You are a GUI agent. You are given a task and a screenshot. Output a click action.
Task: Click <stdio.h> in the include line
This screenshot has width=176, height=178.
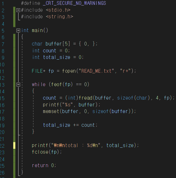pyautogui.click(x=58, y=10)
